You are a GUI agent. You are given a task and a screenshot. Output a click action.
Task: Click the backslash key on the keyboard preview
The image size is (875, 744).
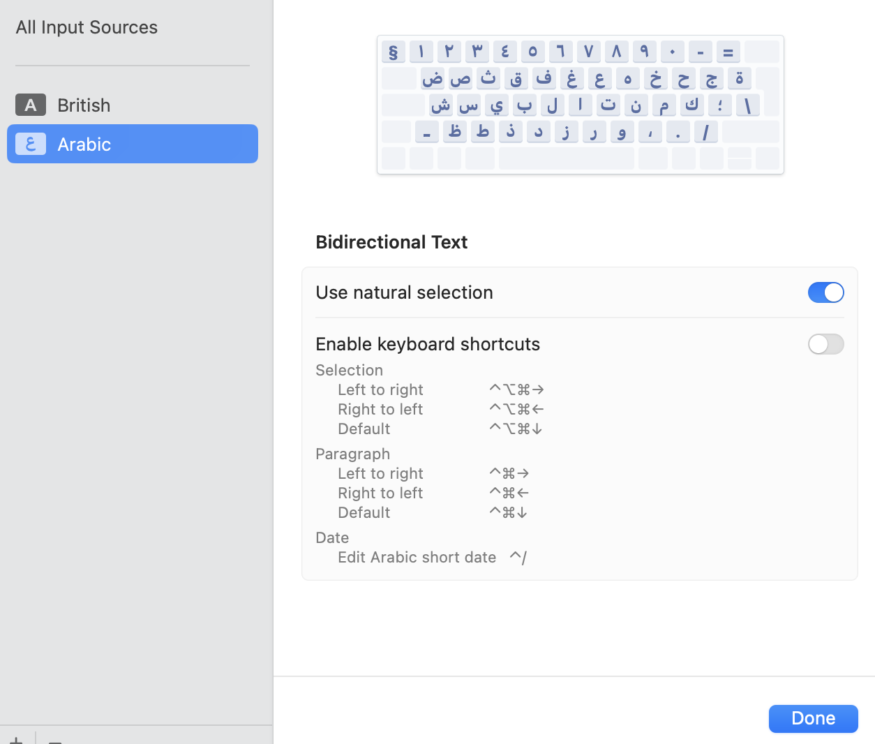[749, 105]
